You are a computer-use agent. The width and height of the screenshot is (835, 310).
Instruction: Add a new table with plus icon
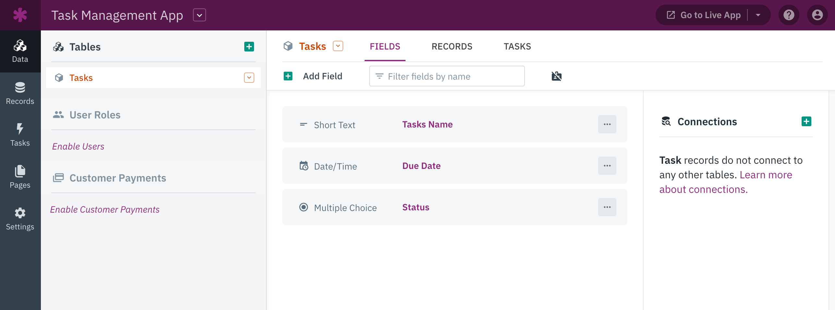coord(249,47)
